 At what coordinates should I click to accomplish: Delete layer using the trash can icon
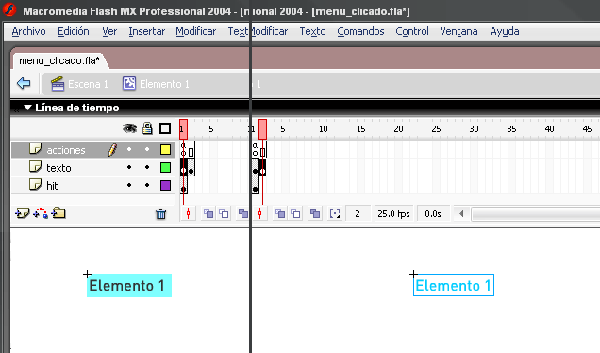pyautogui.click(x=161, y=213)
